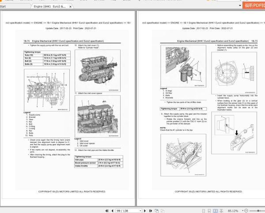Click Legend item '2. Oil filter'
Screen dimensions: 265x213
[167, 93]
